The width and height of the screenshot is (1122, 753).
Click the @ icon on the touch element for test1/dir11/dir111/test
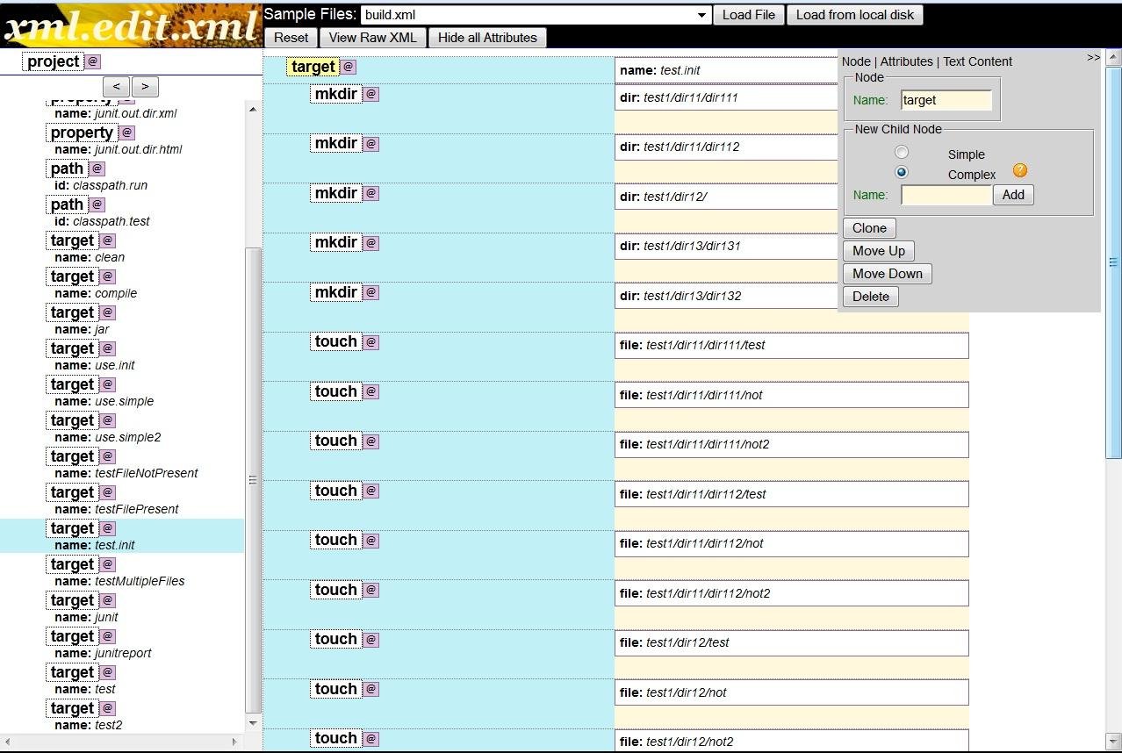coord(370,341)
